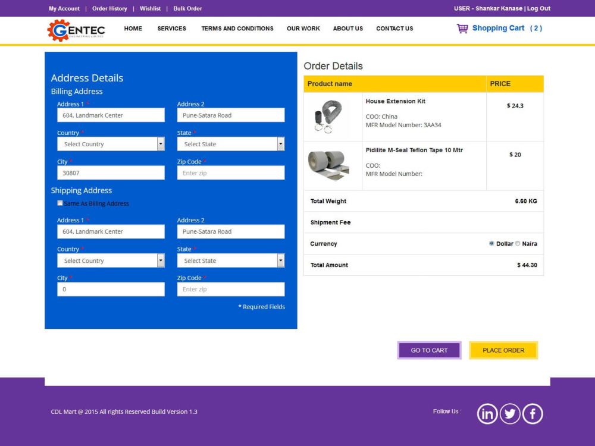Open the Shopping Cart (2) link
The image size is (595, 446).
point(507,28)
